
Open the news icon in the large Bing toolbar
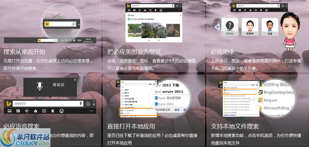[18, 111]
